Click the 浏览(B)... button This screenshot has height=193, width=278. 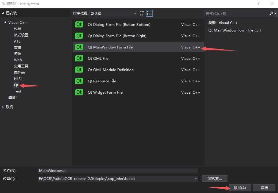[x=215, y=179]
